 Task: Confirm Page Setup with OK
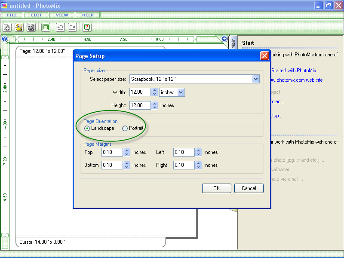(x=217, y=188)
